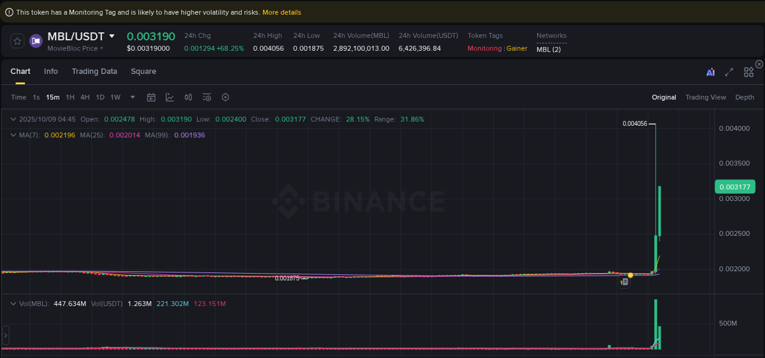Screen dimensions: 765x358
Task: Open the calendar date range picker
Action: point(151,97)
